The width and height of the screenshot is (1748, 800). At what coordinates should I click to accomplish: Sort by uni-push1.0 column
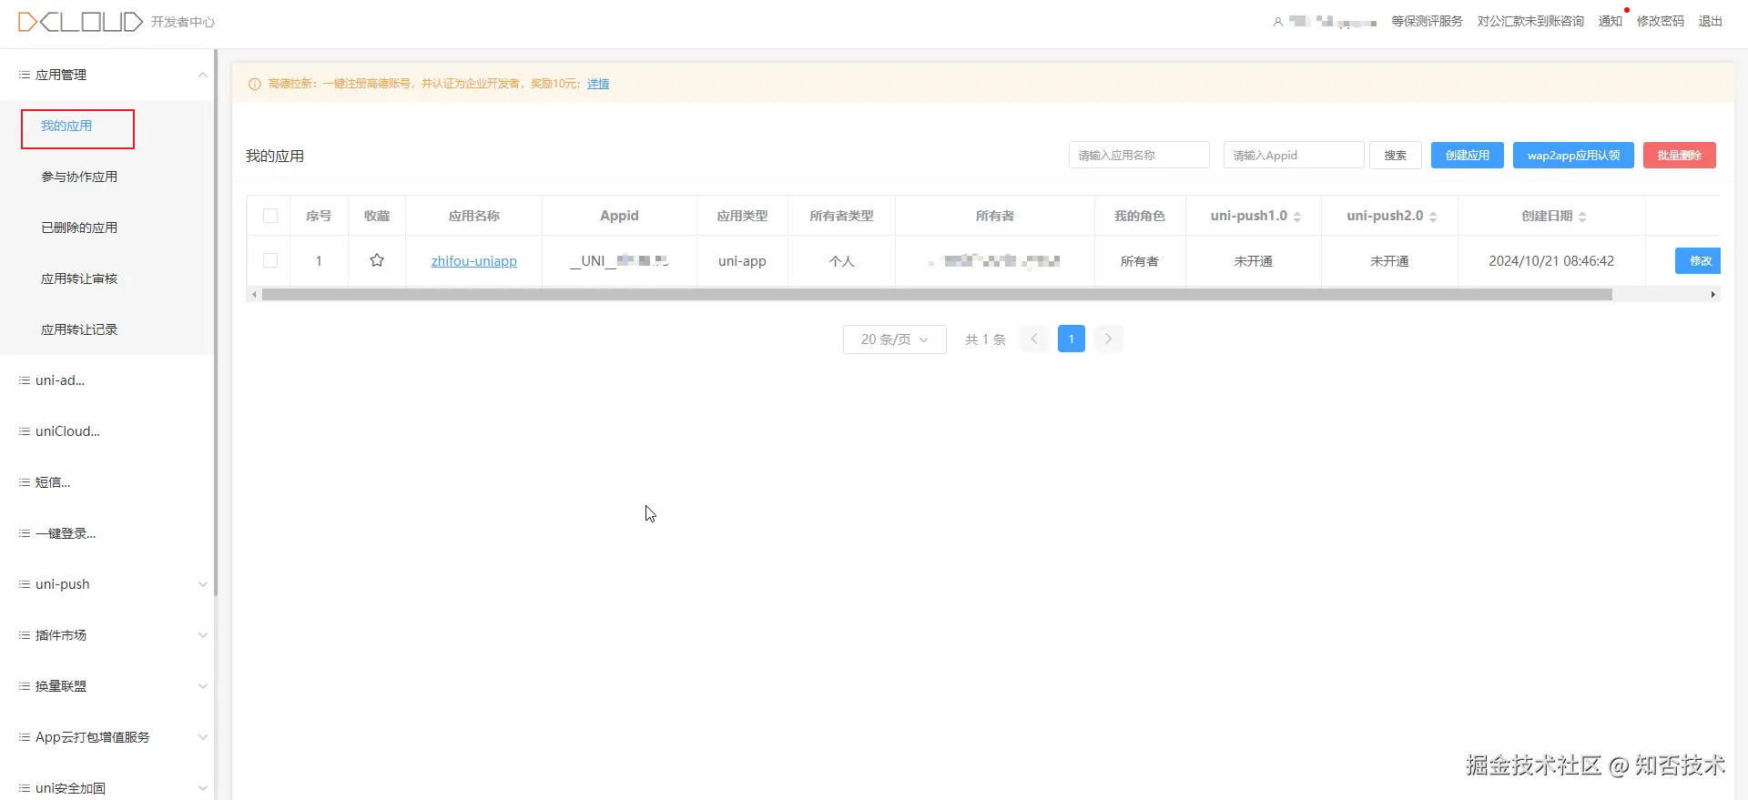(1297, 217)
